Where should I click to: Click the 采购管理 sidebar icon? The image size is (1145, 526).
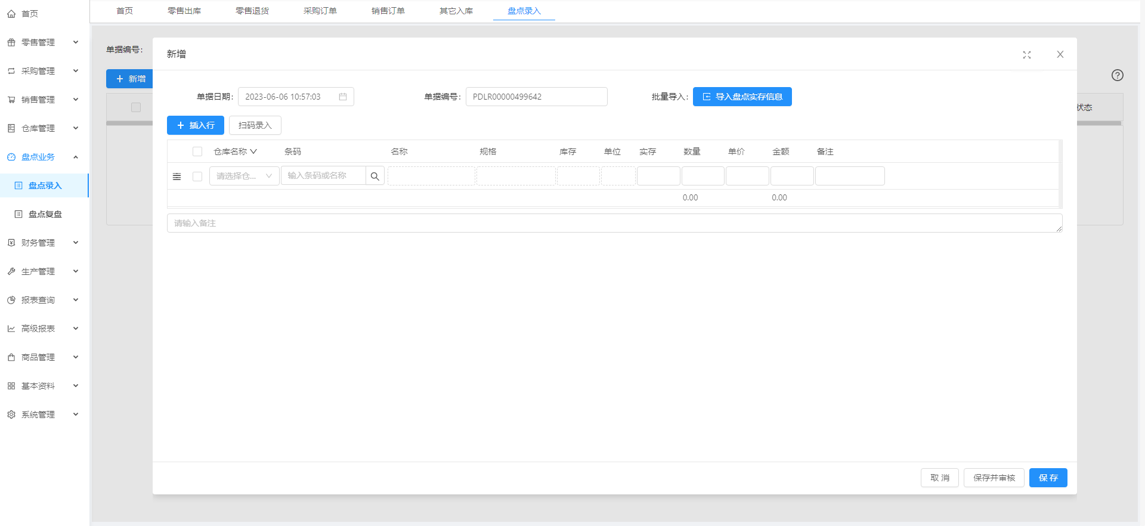coord(11,71)
